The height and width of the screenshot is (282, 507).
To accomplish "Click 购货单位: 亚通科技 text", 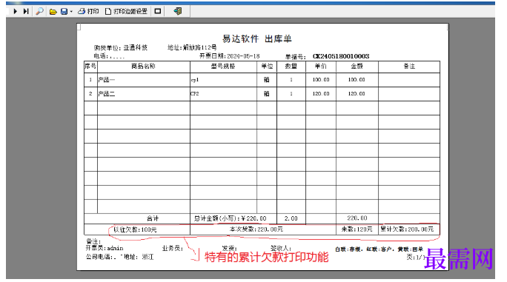I will pos(121,48).
